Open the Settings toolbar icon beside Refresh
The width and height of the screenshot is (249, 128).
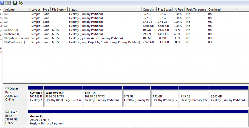pos(21,3)
